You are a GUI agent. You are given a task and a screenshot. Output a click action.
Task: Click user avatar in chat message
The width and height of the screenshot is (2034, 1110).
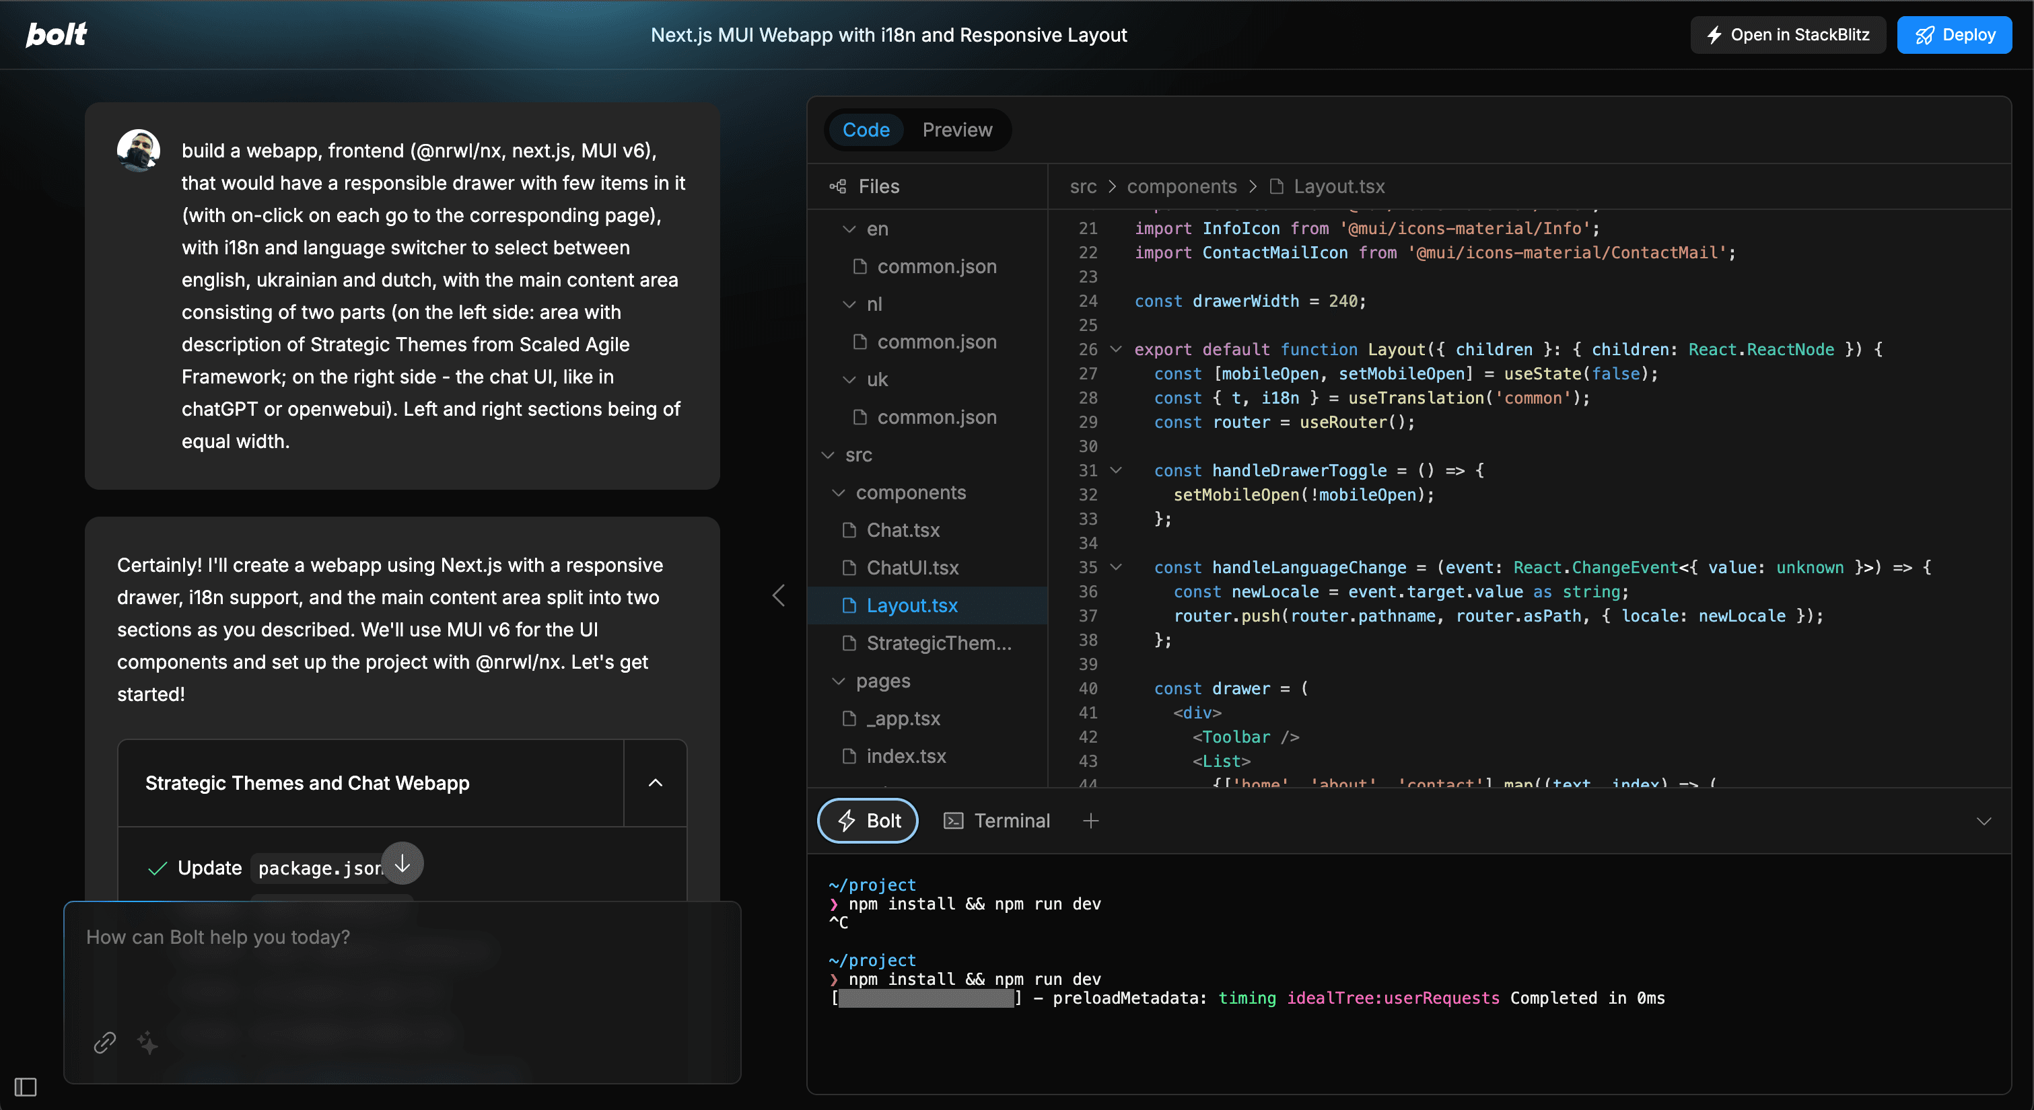pos(139,150)
